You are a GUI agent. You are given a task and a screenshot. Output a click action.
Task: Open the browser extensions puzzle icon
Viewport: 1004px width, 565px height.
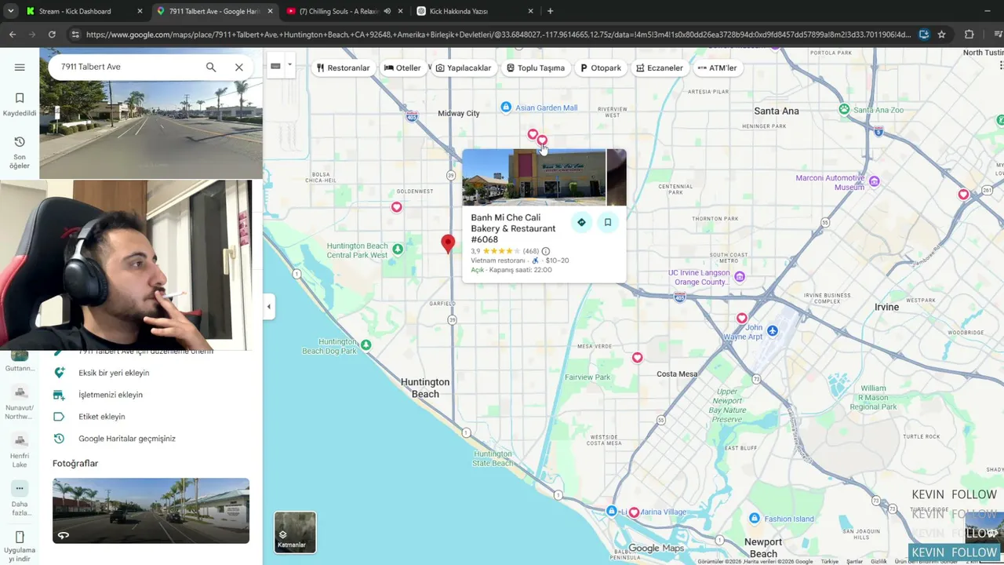(969, 35)
